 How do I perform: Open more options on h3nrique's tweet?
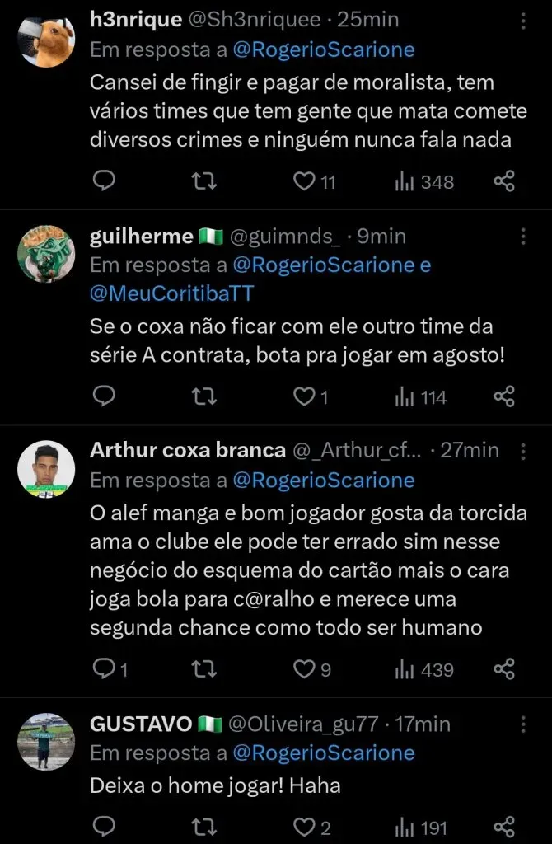[x=522, y=21]
